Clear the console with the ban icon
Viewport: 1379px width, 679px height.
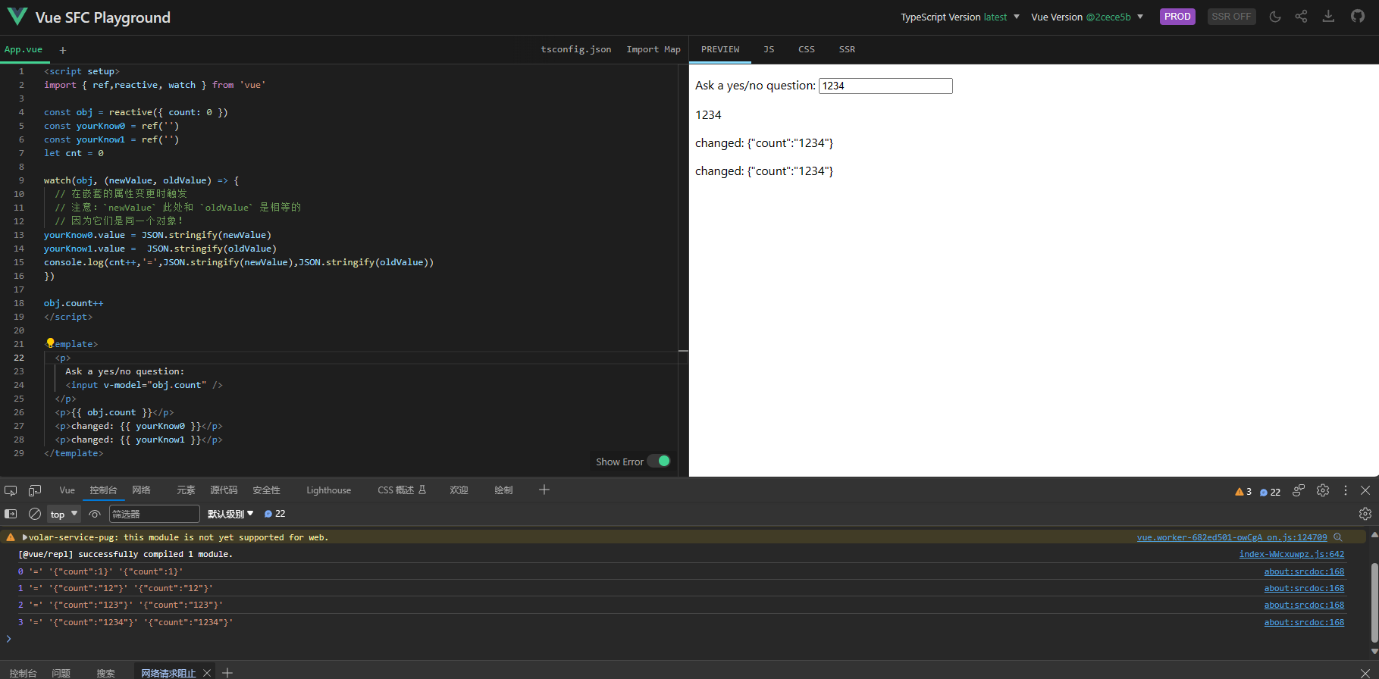(35, 514)
